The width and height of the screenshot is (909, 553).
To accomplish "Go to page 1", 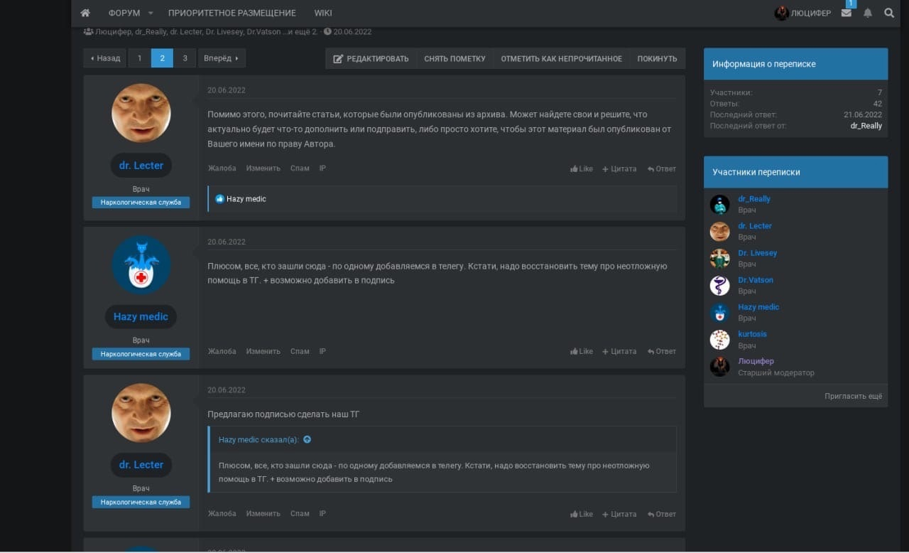I will click(139, 58).
